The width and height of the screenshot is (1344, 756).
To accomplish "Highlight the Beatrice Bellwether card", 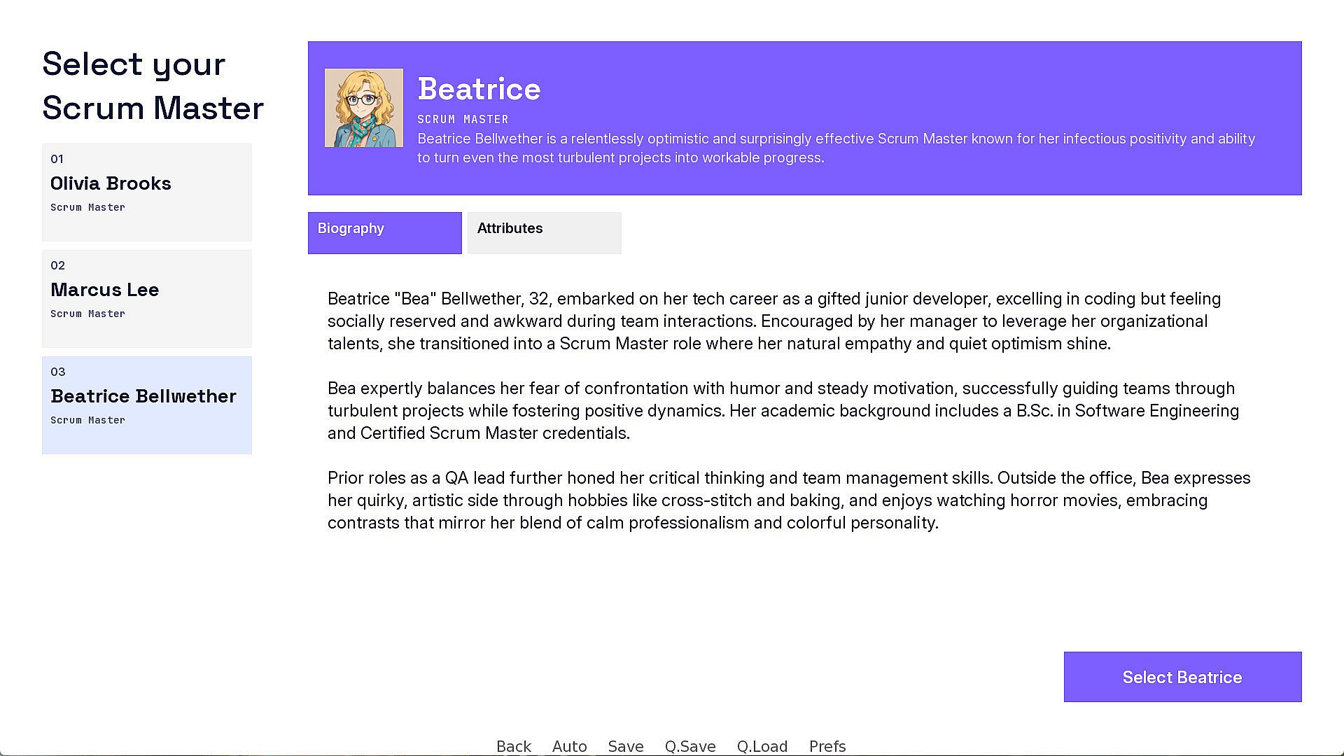I will 147,405.
